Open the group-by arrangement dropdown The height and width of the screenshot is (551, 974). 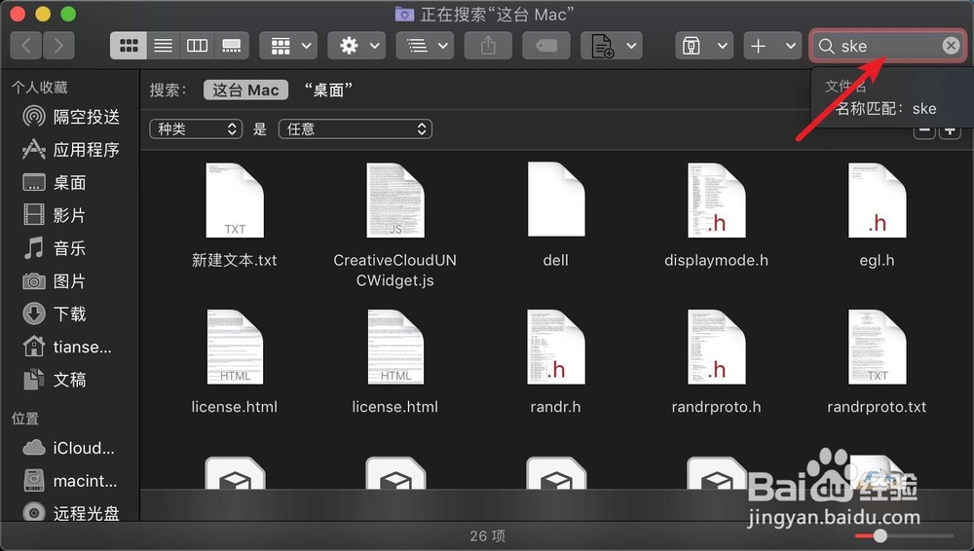[288, 46]
